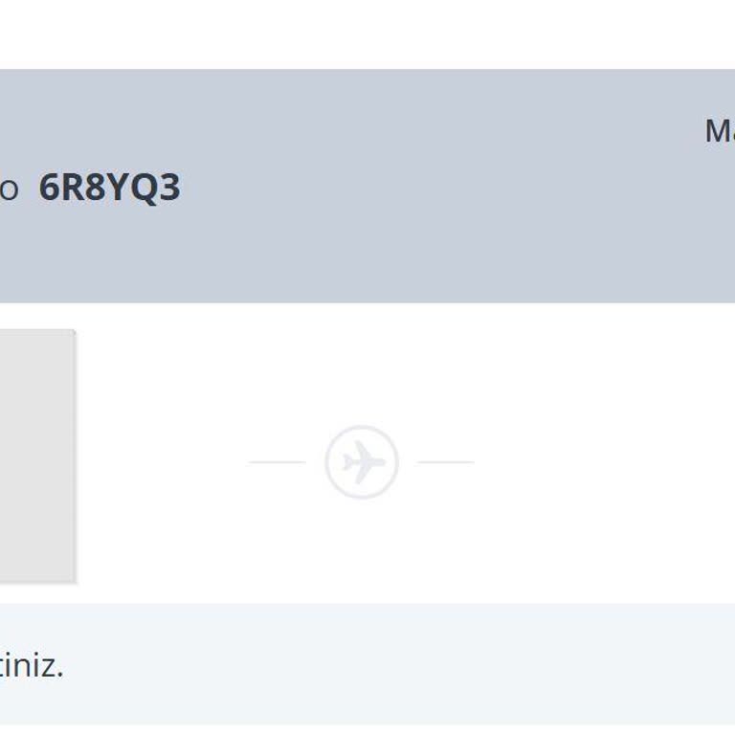Click the digit 3 ending the reservation code

(170, 189)
